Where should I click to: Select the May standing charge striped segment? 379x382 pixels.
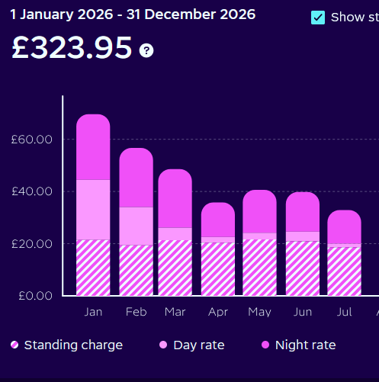tap(259, 268)
